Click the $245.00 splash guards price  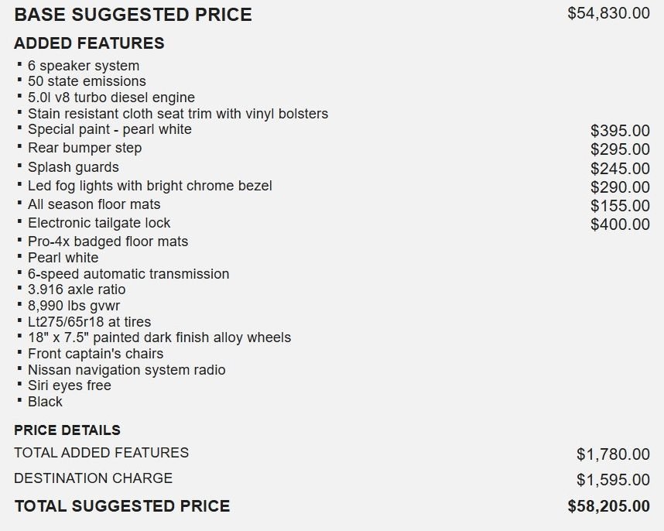(620, 168)
